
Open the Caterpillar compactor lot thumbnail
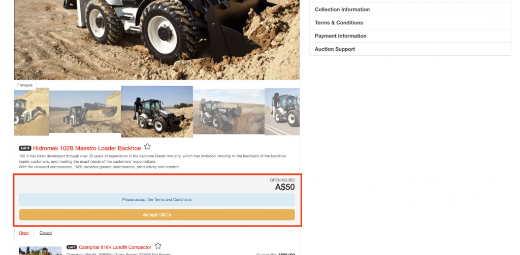[40, 251]
